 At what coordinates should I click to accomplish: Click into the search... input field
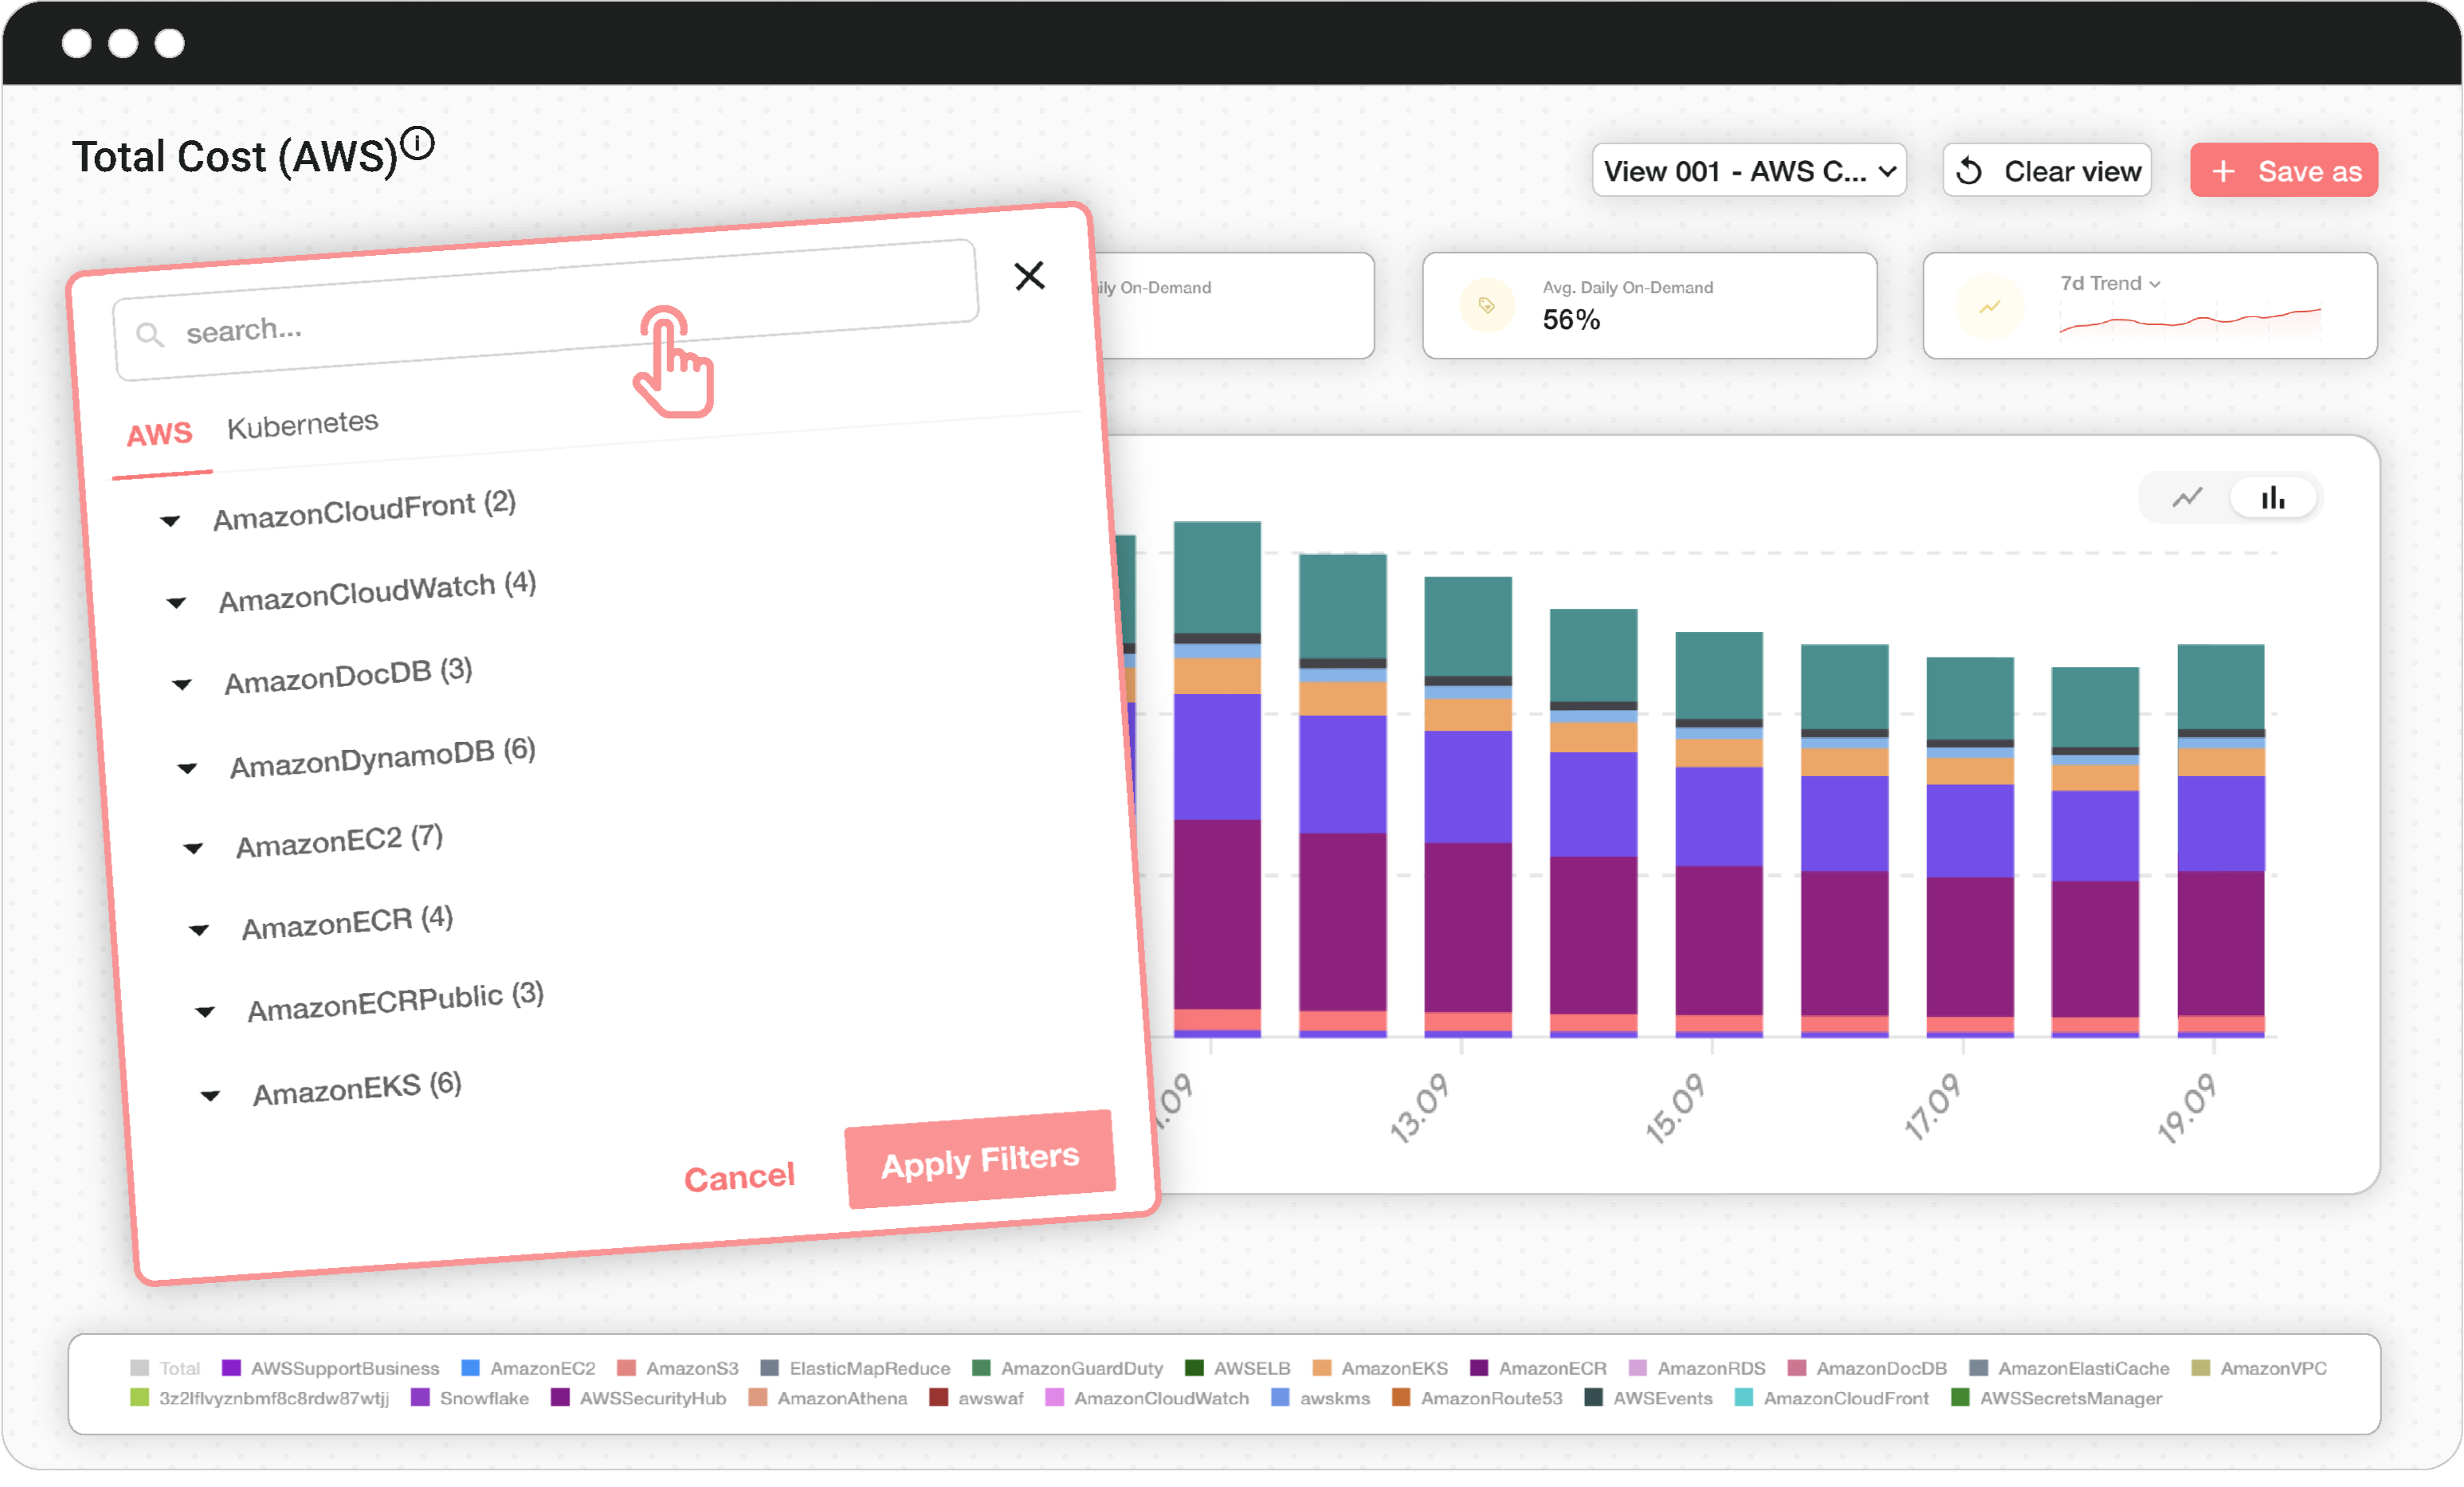pos(545,310)
